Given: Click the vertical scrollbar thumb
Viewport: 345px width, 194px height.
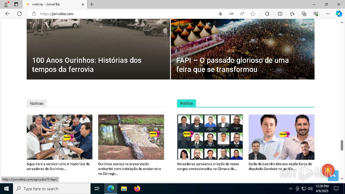Looking at the screenshot, I should pyautogui.click(x=342, y=145).
